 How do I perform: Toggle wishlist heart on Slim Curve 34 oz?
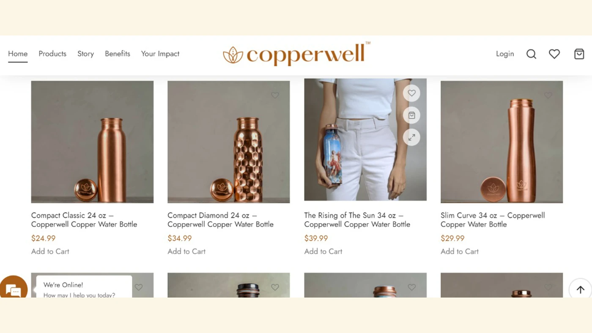point(548,96)
